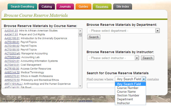Open the Search Everything tab
This screenshot has height=106, width=171.
click(x=22, y=7)
